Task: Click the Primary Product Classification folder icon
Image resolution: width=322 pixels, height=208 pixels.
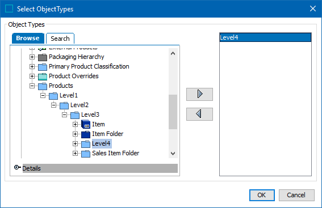Action: pyautogui.click(x=43, y=67)
